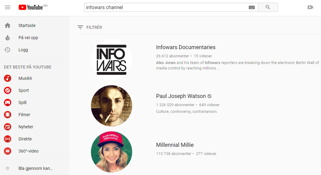Go to Startside home icon
This screenshot has height=175, width=321.
tap(8, 25)
